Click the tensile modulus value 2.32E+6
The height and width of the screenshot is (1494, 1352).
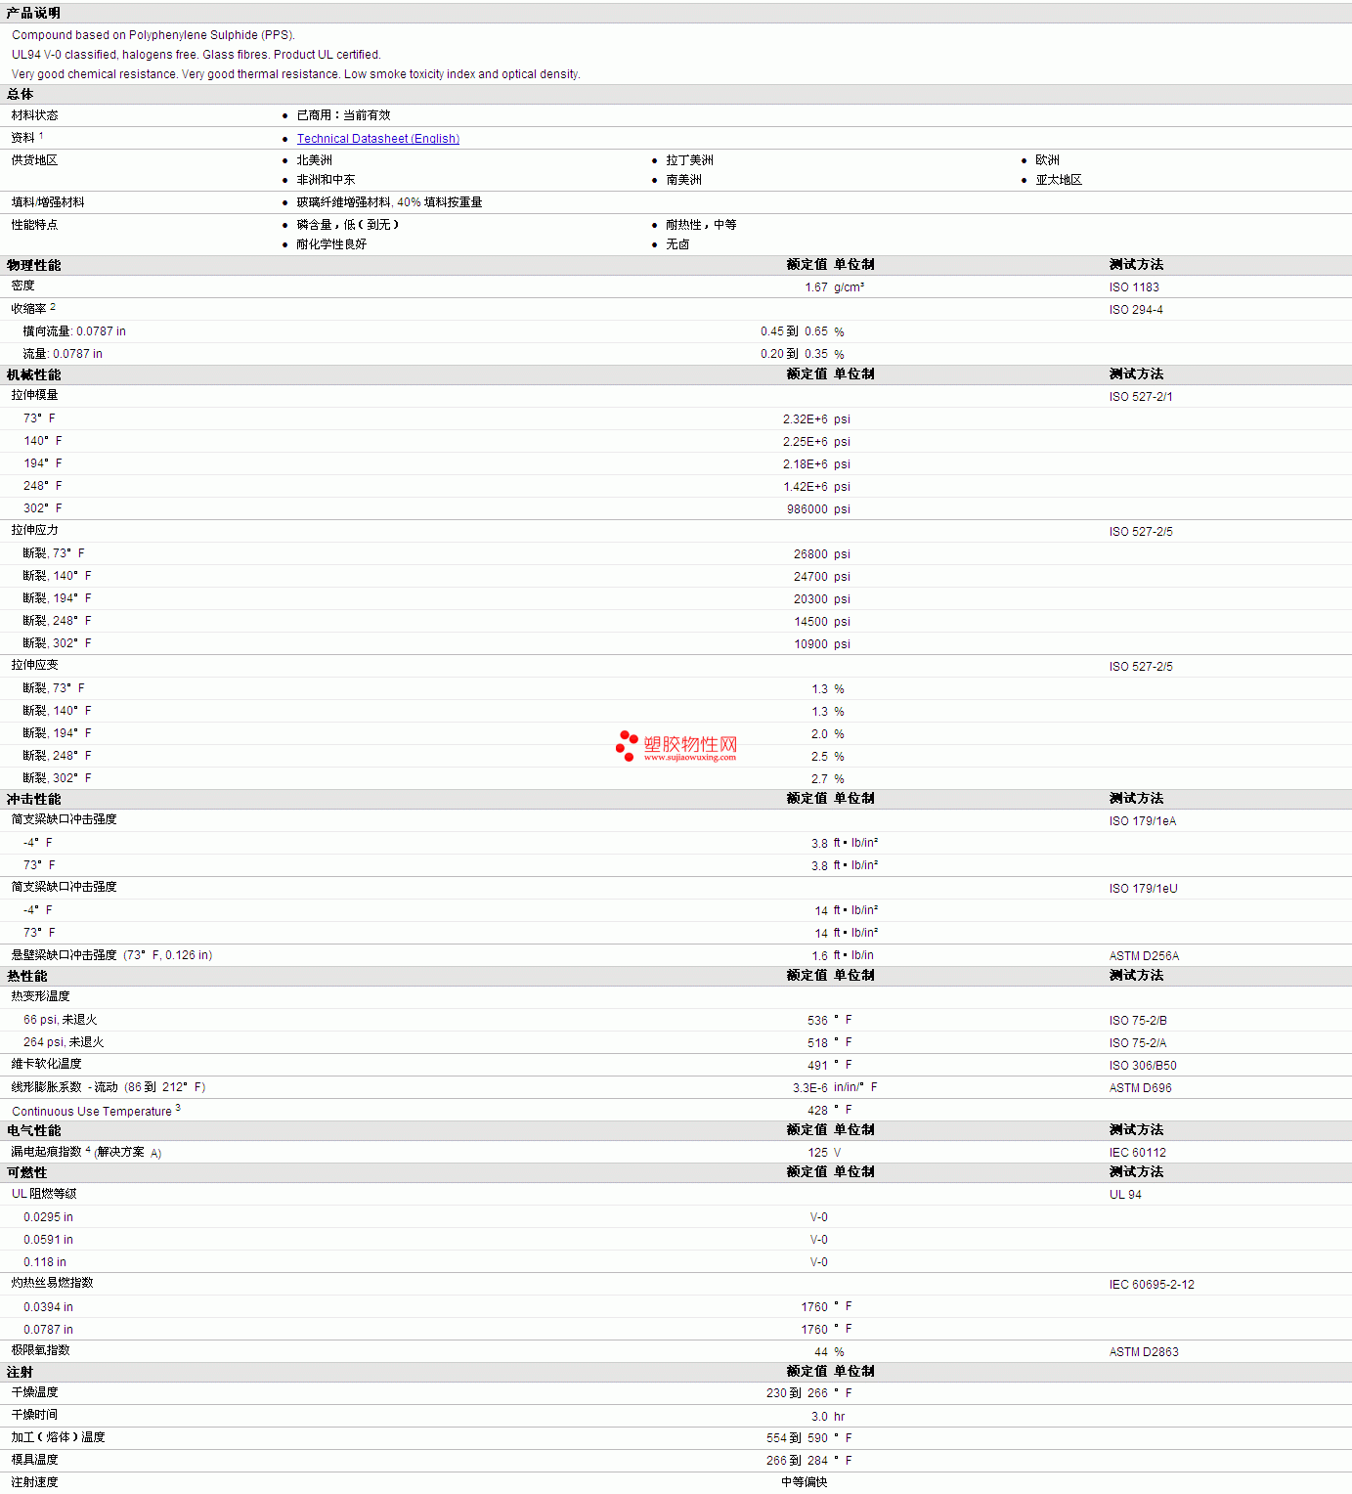pyautogui.click(x=805, y=419)
